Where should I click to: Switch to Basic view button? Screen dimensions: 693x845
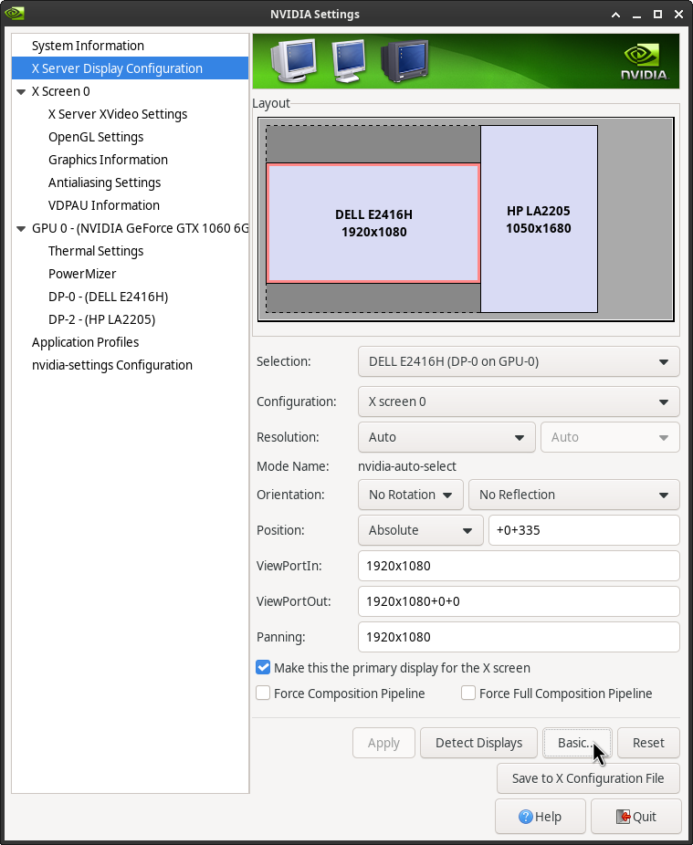[x=577, y=743]
